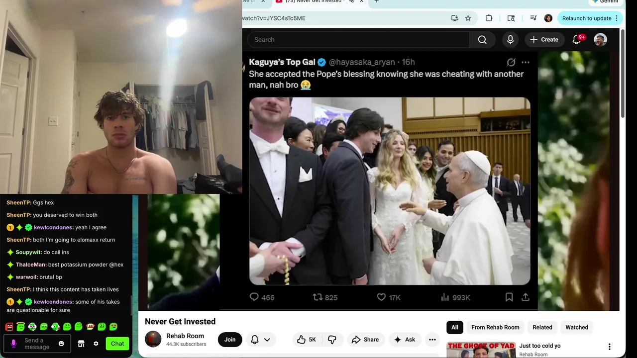Open the tweet views stat 993K
Viewport: 637px width, 358px height.
[x=455, y=297]
